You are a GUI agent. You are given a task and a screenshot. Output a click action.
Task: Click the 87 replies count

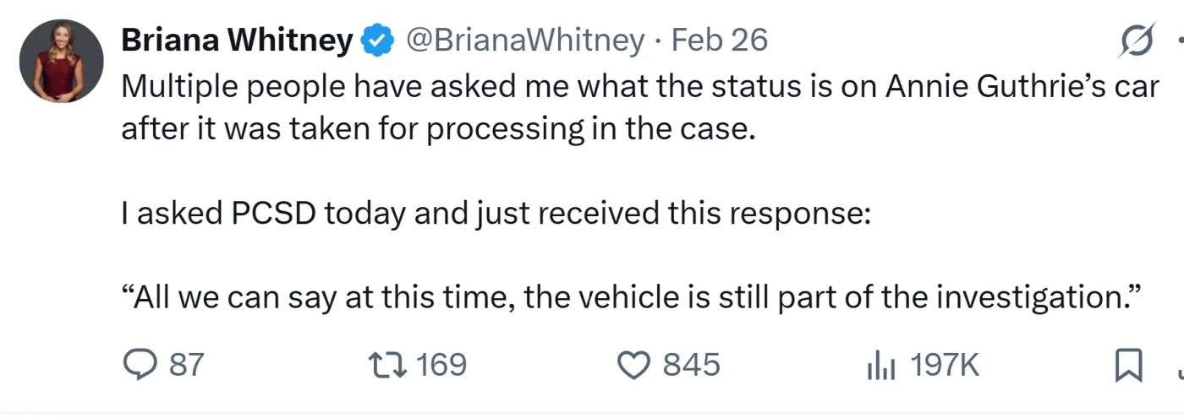pyautogui.click(x=187, y=365)
